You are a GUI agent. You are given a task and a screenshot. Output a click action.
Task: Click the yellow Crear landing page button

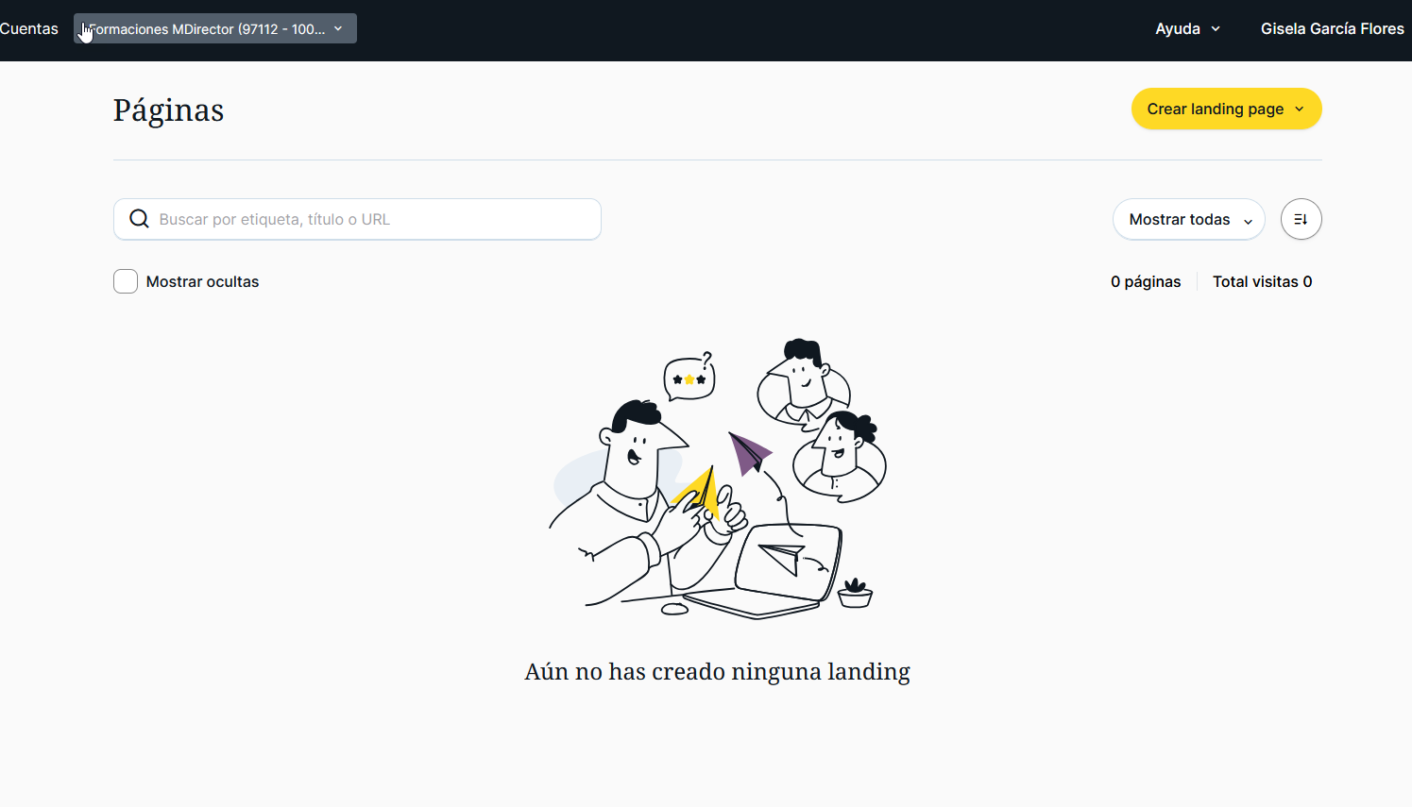(1226, 109)
